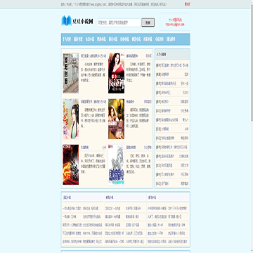Open the last entry in the right ranking list

coord(172,183)
